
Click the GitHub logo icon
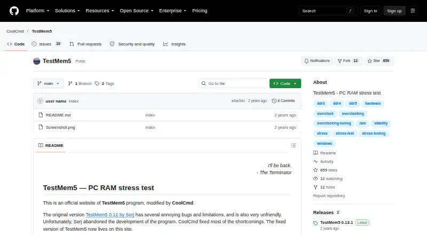[14, 11]
